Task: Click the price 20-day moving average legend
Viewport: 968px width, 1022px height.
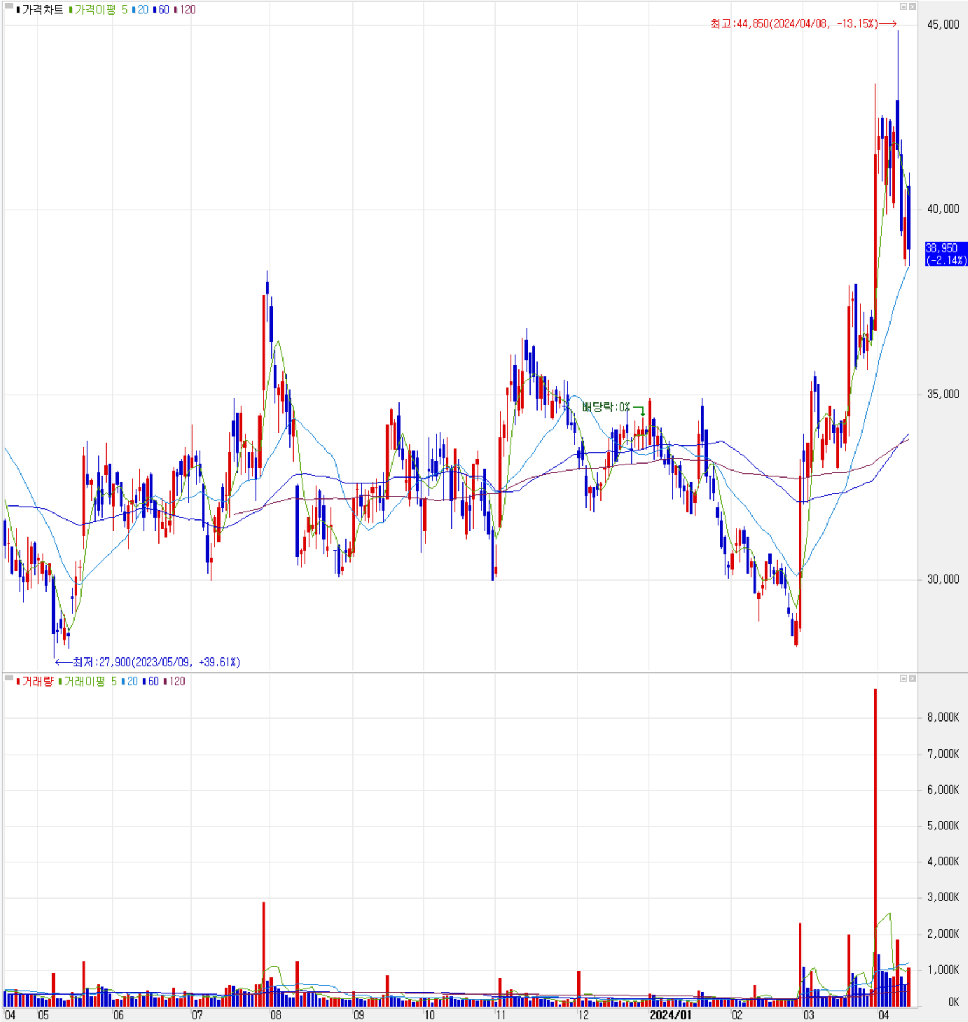Action: (140, 10)
